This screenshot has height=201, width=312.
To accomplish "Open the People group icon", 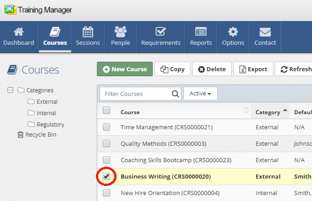I will click(120, 32).
